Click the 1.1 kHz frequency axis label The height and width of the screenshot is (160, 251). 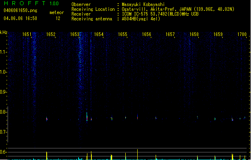(3, 52)
